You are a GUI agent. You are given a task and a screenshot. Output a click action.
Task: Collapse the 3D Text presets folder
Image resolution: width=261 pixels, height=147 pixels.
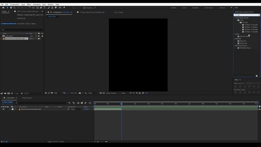tap(239, 22)
